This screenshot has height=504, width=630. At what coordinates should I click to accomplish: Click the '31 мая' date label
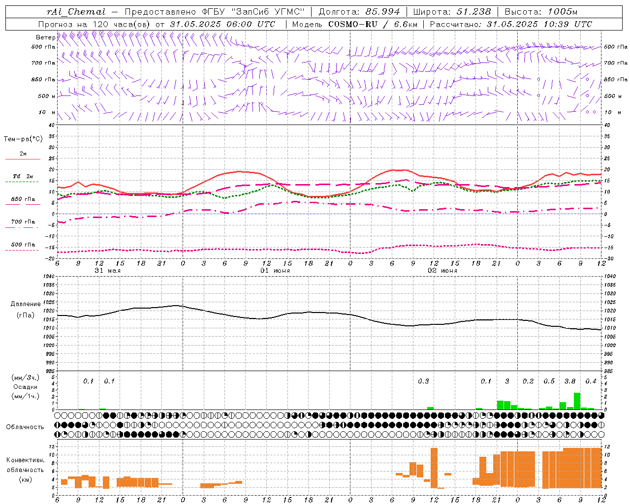pos(107,271)
